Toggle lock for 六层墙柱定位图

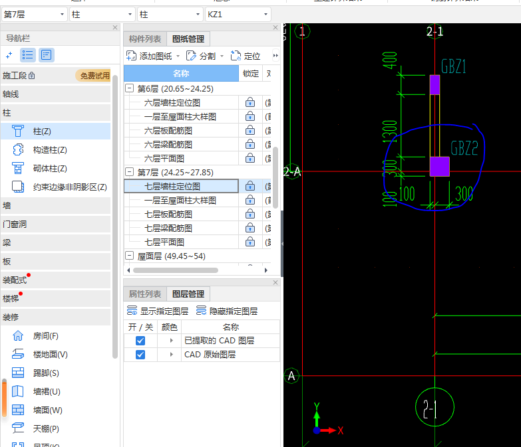(x=250, y=102)
